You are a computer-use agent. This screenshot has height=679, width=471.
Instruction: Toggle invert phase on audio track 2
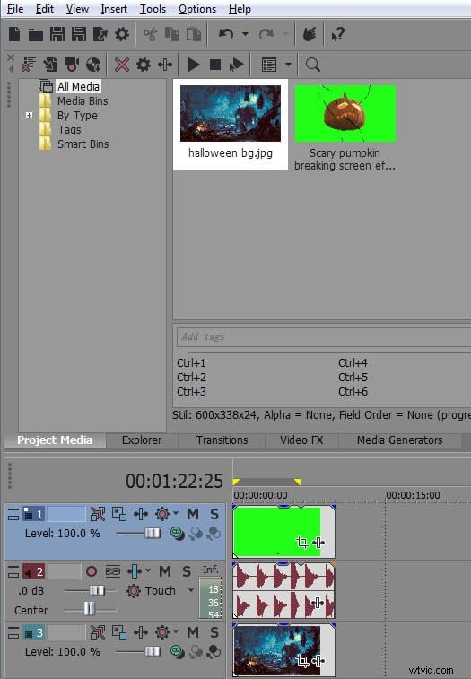click(113, 571)
